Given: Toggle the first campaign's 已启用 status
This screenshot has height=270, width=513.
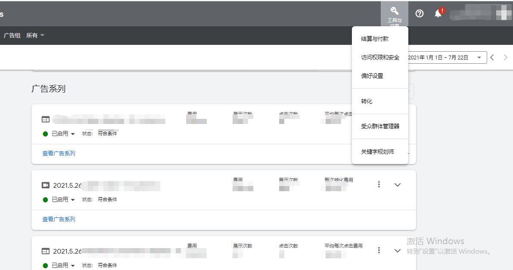Looking at the screenshot, I should coord(59,133).
